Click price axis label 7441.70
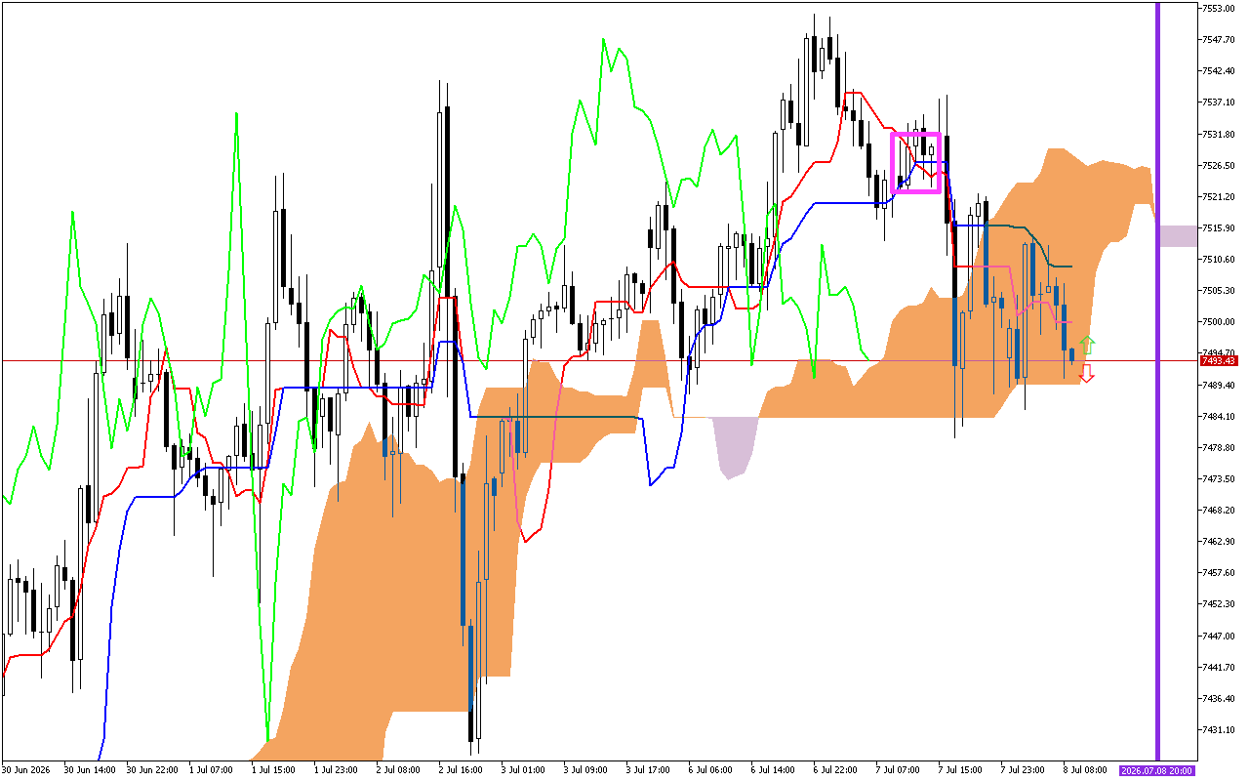This screenshot has width=1249, height=781. [1217, 667]
